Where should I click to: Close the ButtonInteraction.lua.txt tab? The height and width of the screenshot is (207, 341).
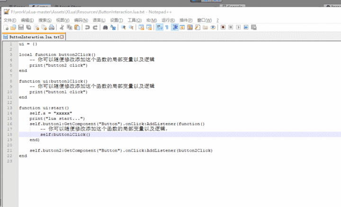(62, 37)
